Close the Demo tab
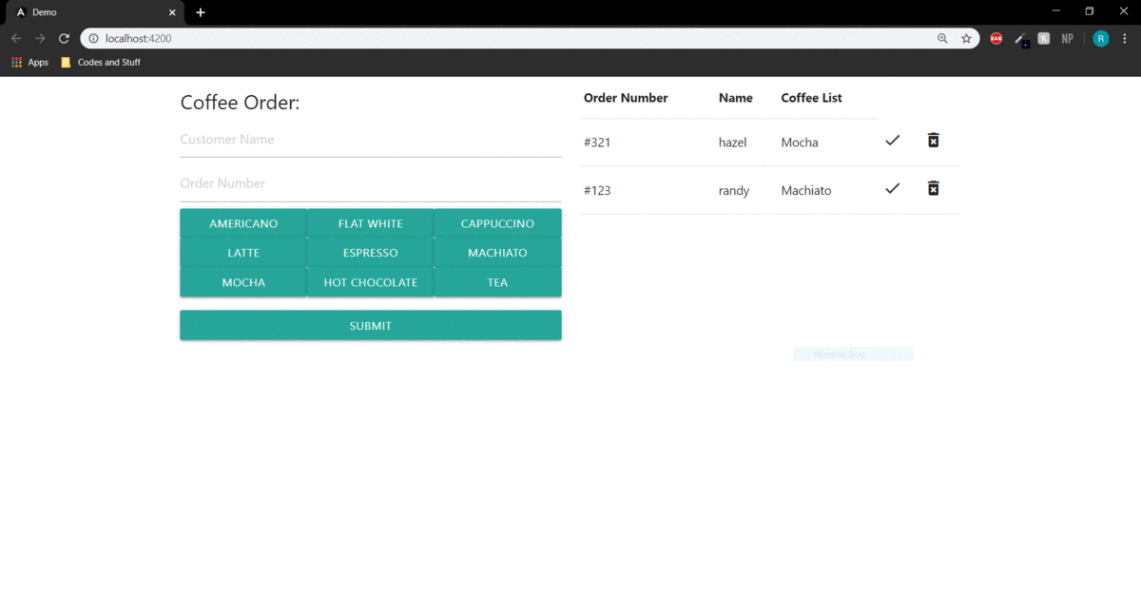 point(172,12)
